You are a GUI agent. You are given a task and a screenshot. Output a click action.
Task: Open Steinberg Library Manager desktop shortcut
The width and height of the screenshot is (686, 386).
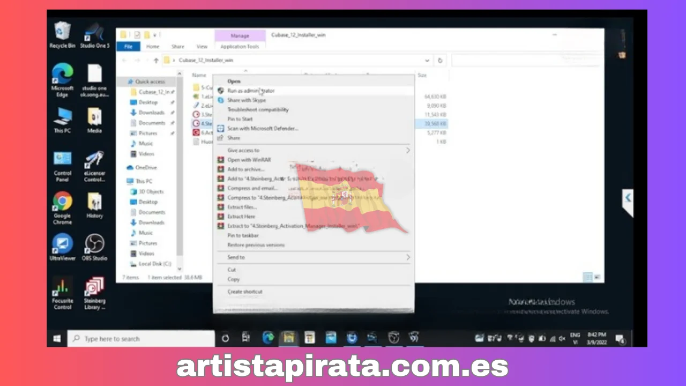coord(94,293)
